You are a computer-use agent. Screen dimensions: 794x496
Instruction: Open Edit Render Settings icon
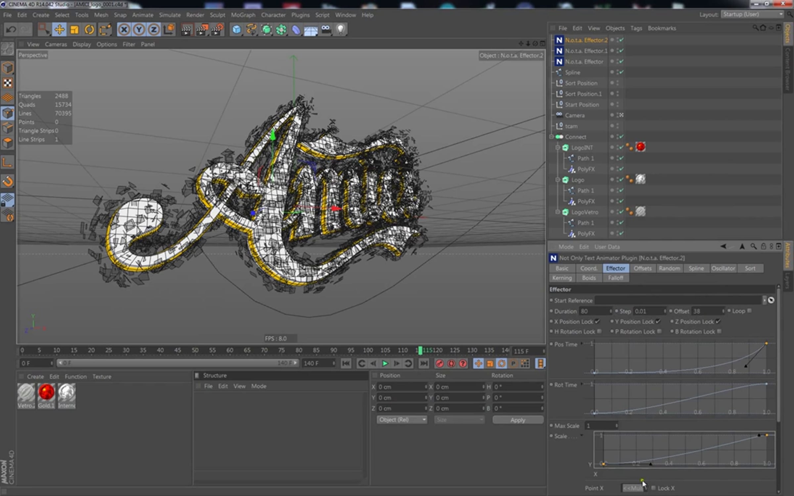217,30
